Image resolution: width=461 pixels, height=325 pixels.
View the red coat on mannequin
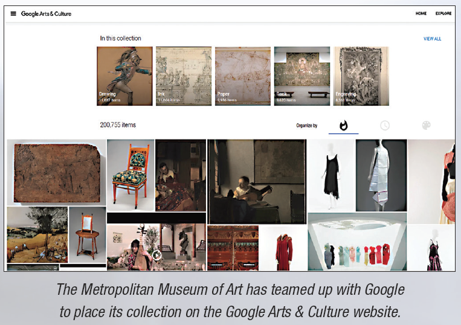pos(283,248)
